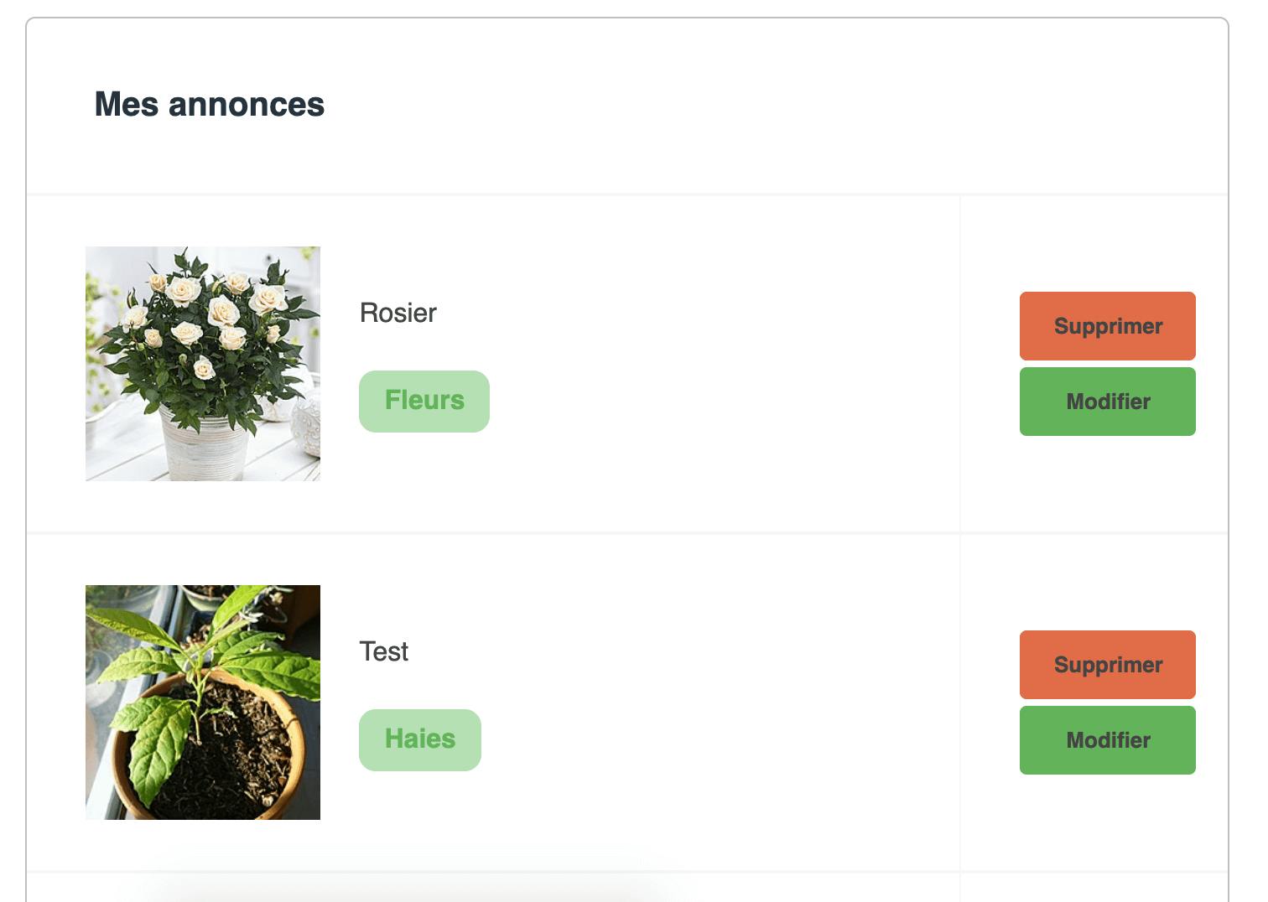Remove the announcement tagged Haies
Screen dimensions: 1268x902
[1107, 665]
